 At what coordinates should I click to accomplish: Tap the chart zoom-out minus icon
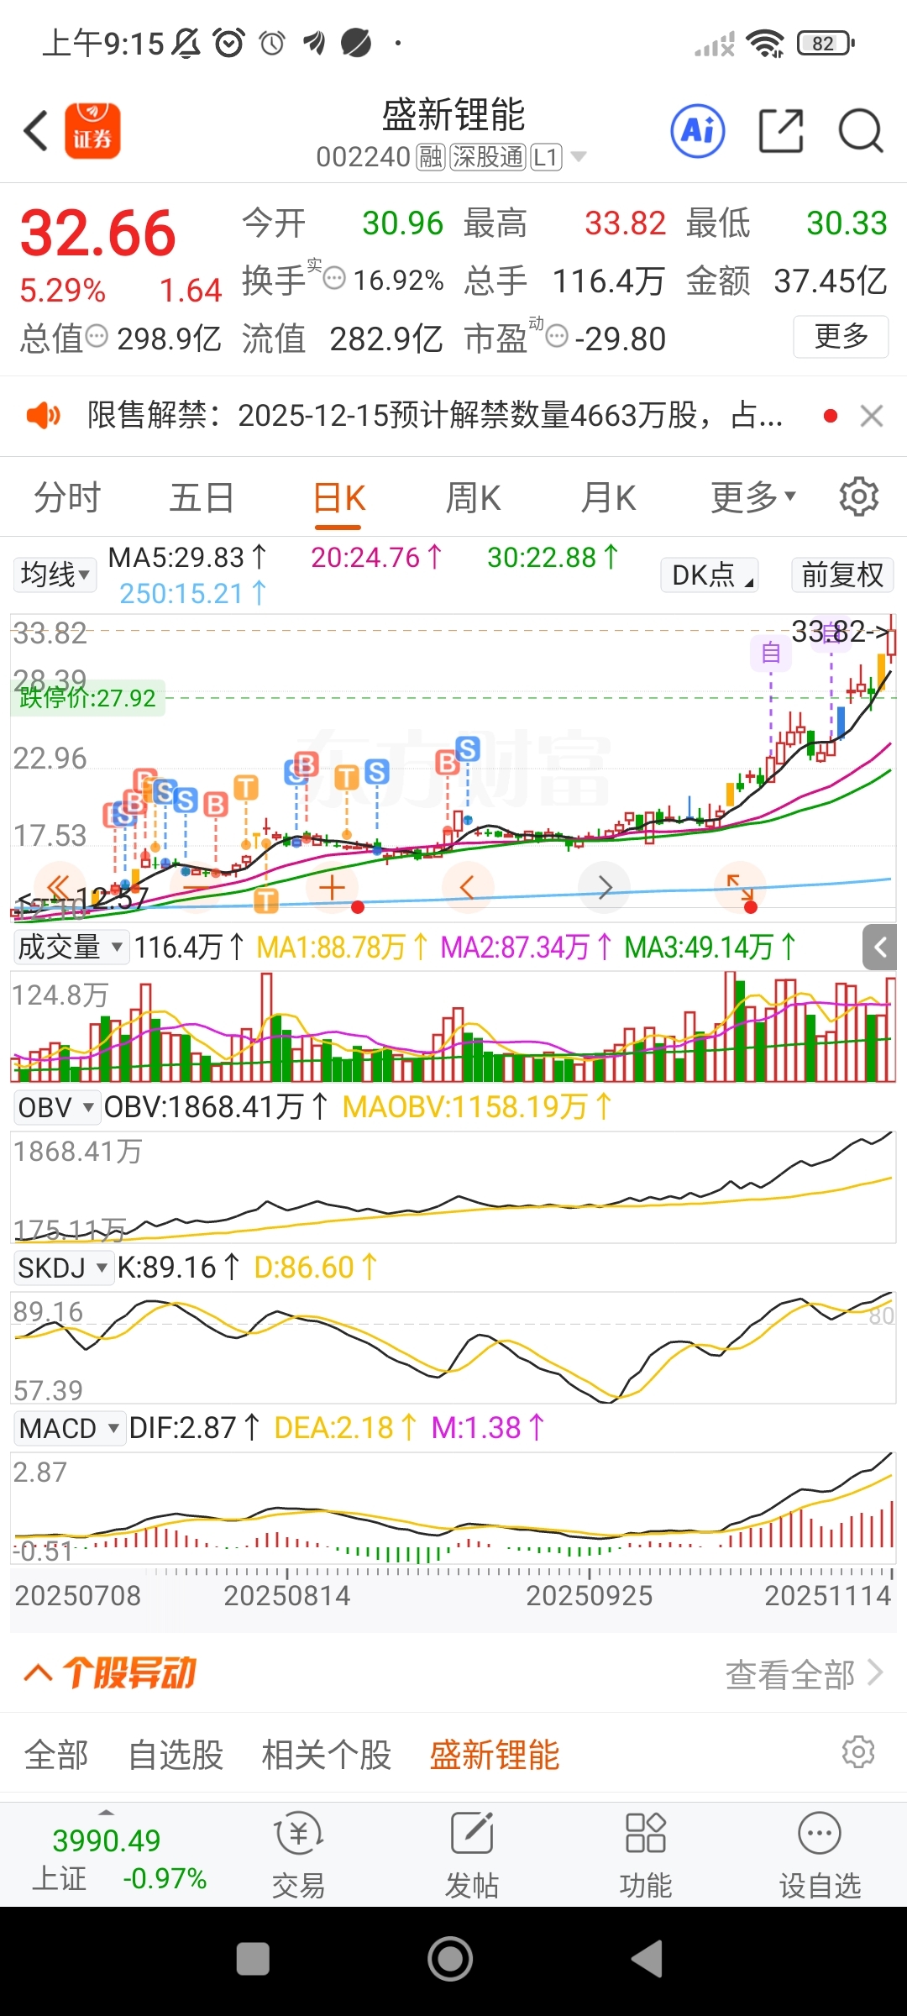coord(197,887)
